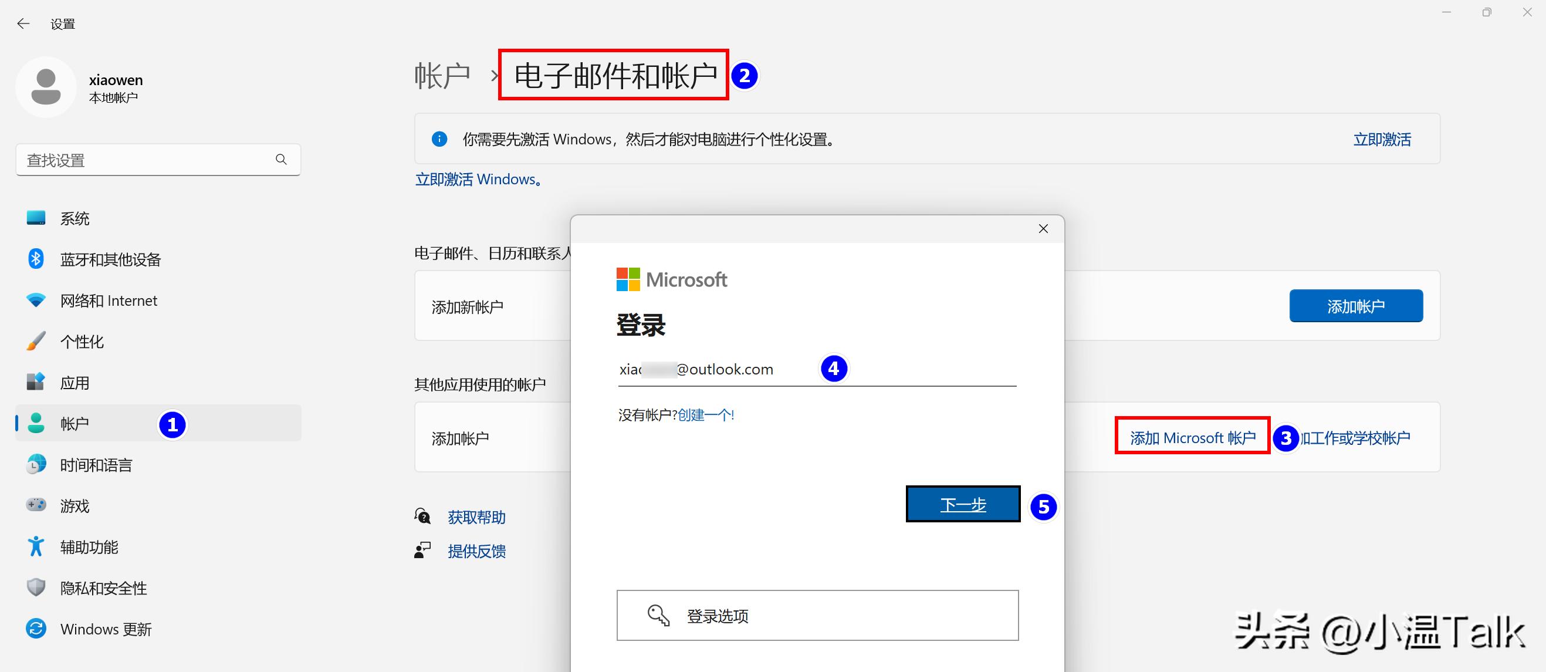Click the xiaowen user avatar
The image size is (1546, 672).
pyautogui.click(x=46, y=87)
